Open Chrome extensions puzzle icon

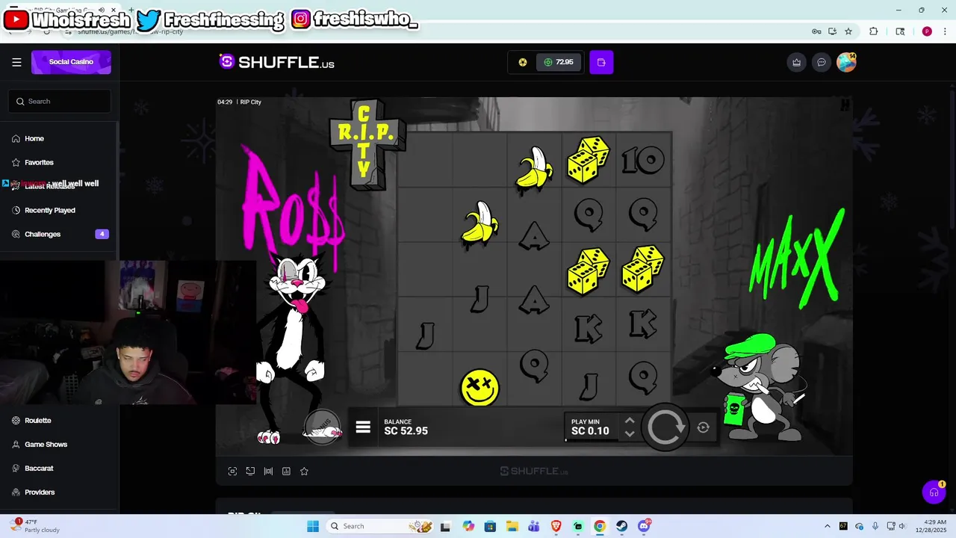[873, 31]
